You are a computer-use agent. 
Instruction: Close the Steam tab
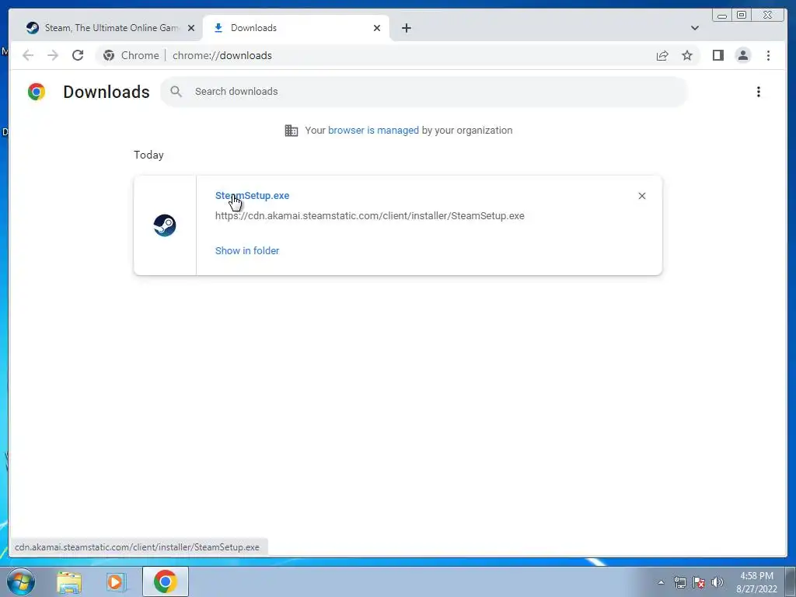[x=191, y=28]
